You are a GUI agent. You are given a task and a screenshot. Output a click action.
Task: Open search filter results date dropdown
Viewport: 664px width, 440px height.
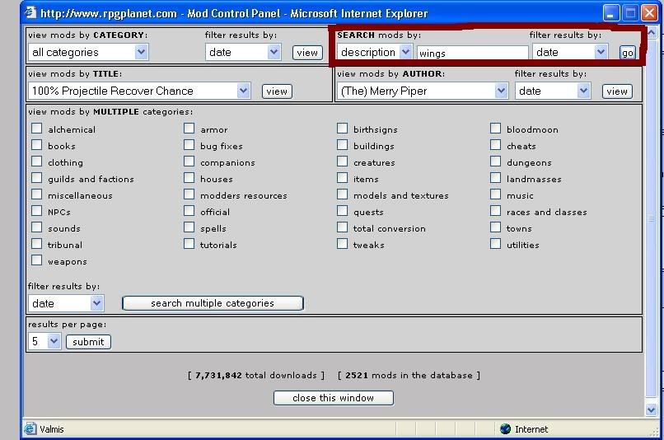tap(570, 52)
